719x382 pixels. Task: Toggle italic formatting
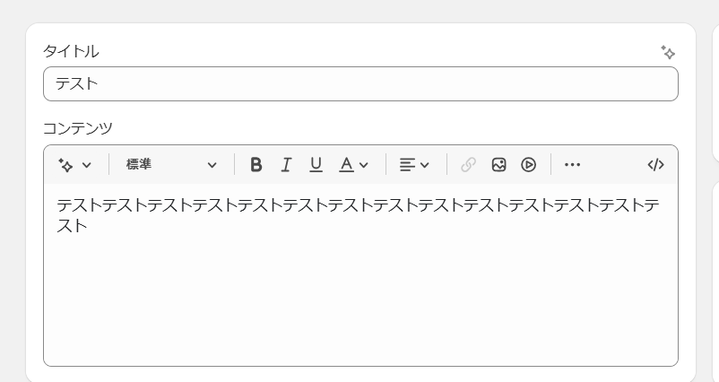coord(286,165)
